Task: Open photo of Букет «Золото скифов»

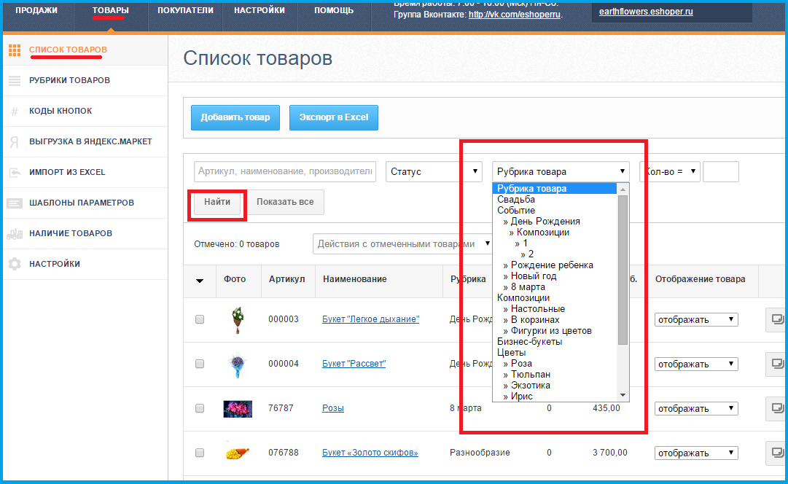Action: [237, 453]
